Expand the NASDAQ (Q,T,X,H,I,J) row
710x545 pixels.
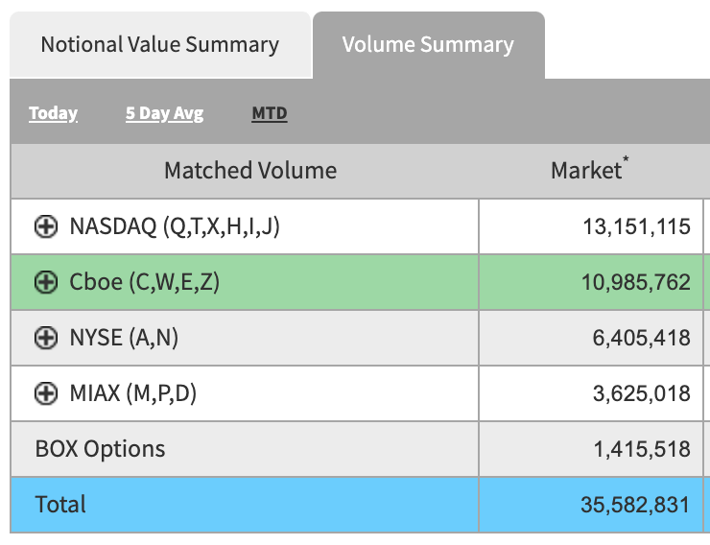pyautogui.click(x=46, y=226)
